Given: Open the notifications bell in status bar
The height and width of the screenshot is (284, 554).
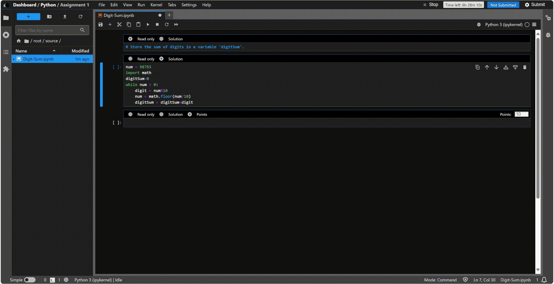Looking at the screenshot, I should (x=544, y=280).
